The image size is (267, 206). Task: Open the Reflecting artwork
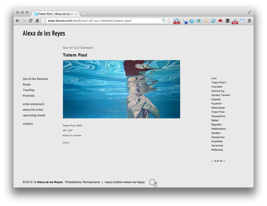(217, 150)
